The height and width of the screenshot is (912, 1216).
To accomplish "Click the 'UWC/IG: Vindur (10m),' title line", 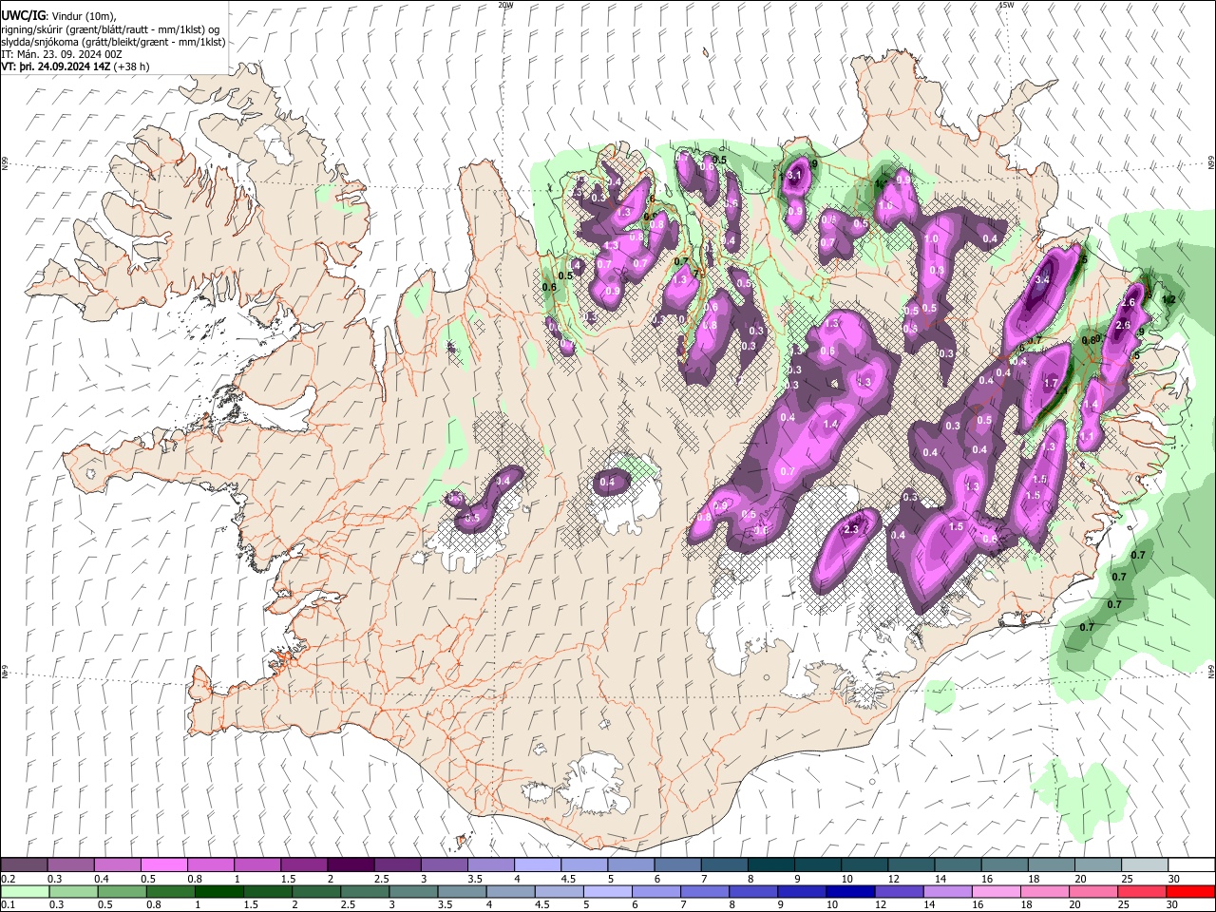I will [x=58, y=16].
